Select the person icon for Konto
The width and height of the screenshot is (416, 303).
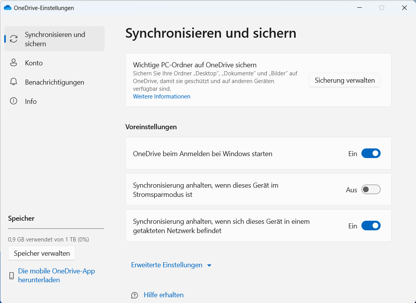tap(13, 63)
